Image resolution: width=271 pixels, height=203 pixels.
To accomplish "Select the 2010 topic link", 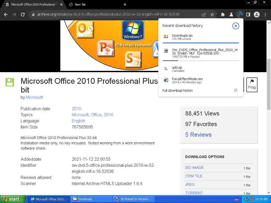I will pos(108,115).
